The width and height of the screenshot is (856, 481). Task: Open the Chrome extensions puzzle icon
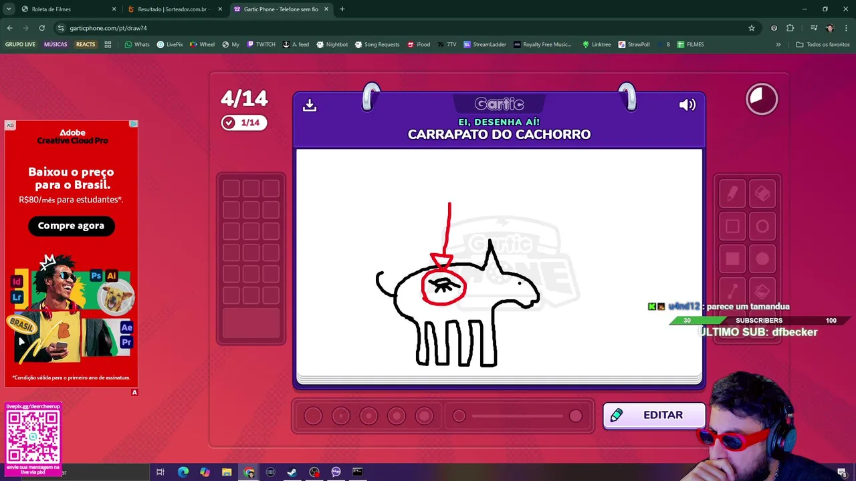click(790, 28)
